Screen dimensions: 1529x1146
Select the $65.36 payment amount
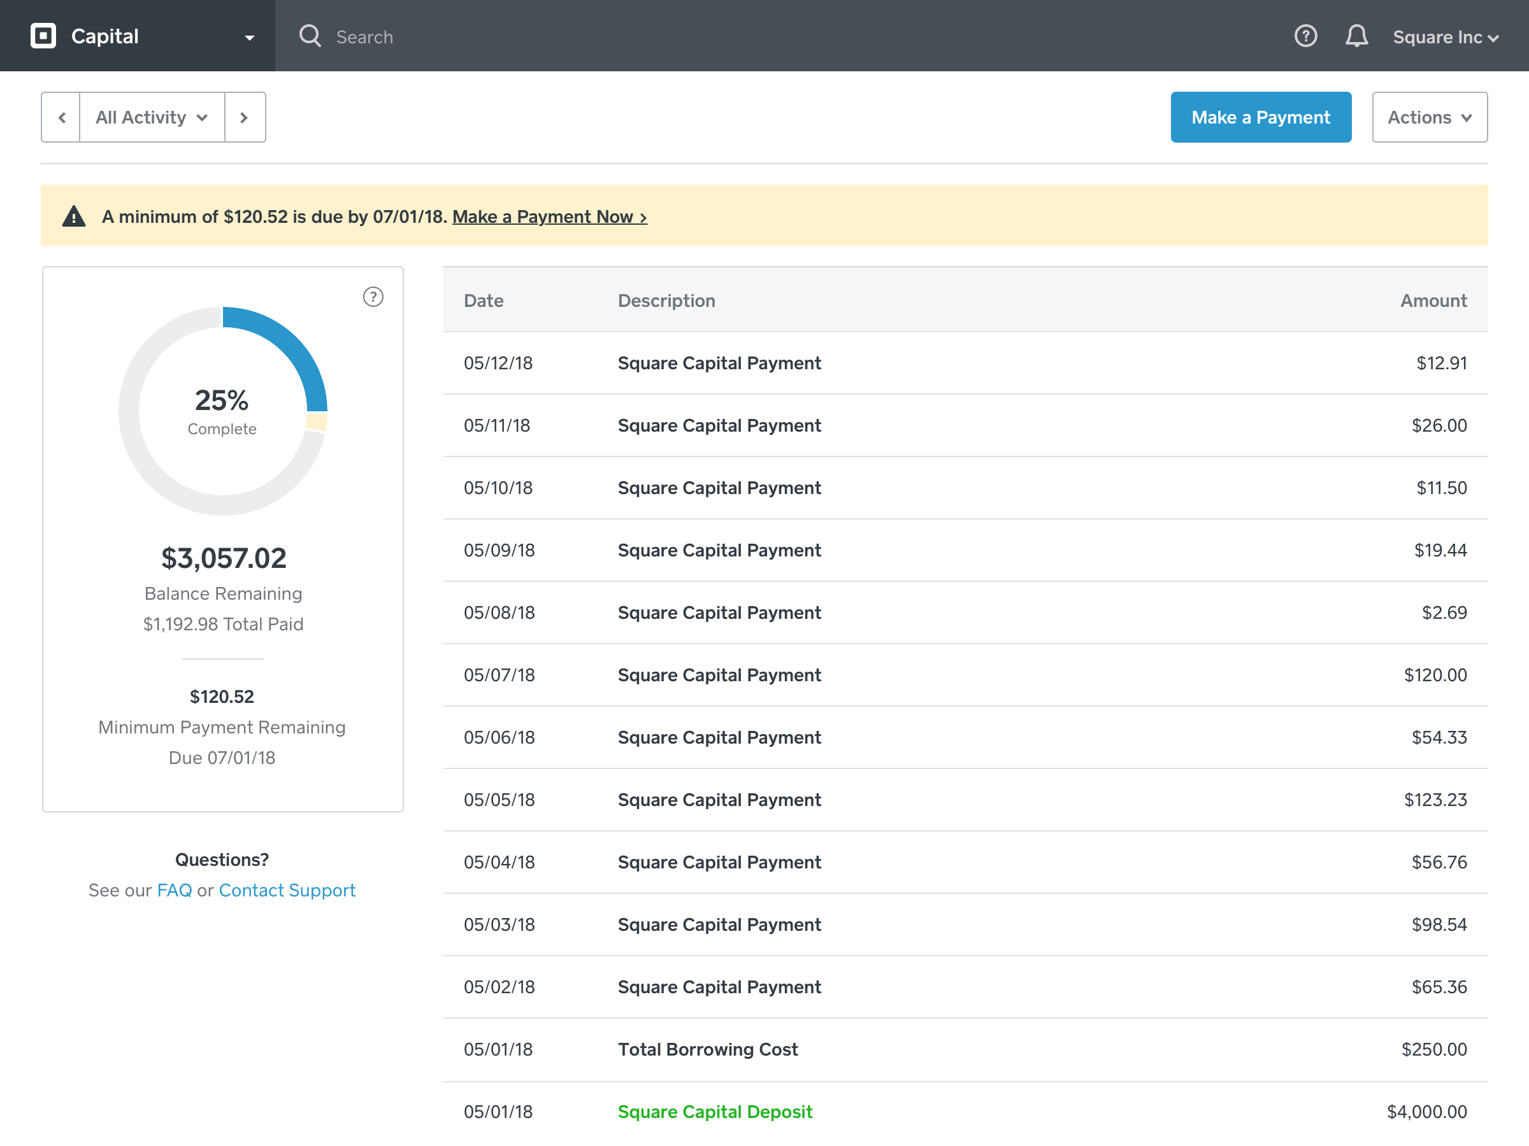pos(1439,987)
